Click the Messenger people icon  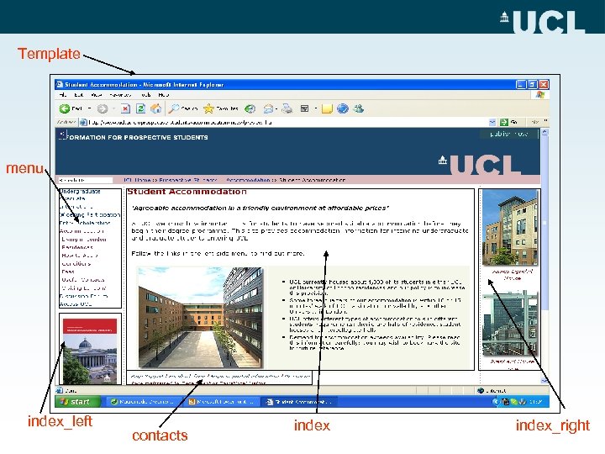click(359, 108)
